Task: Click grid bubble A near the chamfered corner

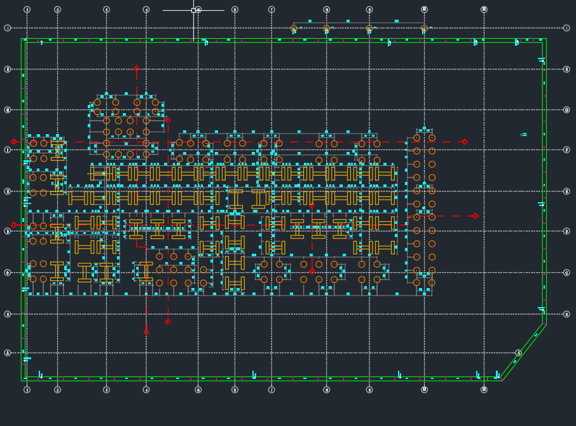Action: 518,353
